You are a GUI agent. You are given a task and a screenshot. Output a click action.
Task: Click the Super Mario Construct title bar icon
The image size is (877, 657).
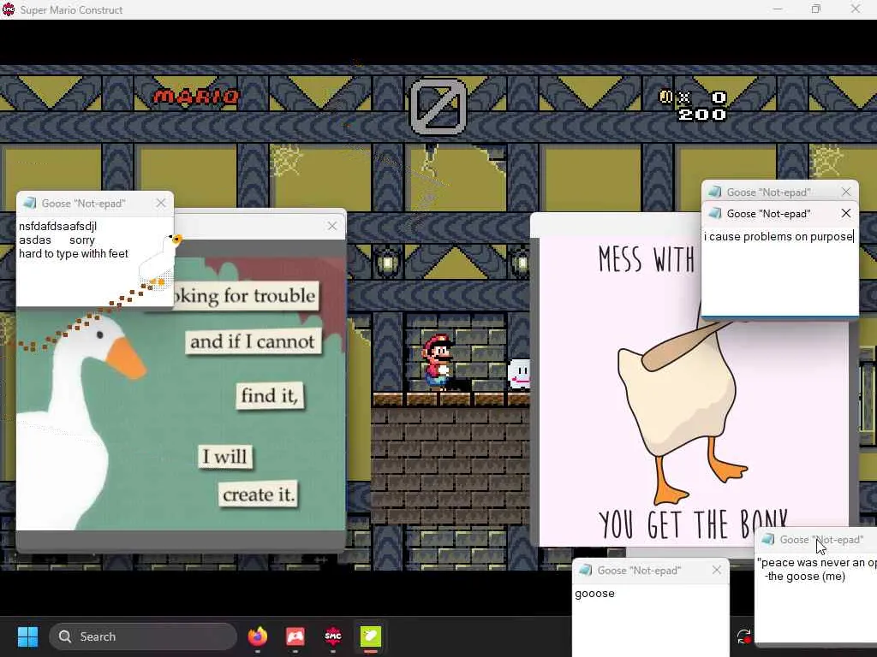tap(9, 9)
